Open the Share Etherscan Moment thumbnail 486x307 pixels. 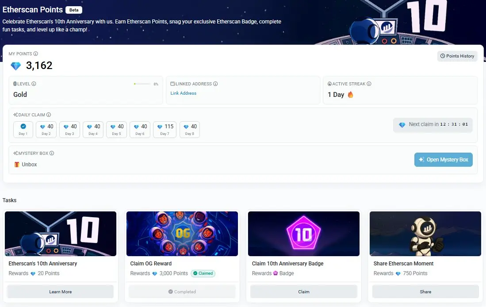425,234
